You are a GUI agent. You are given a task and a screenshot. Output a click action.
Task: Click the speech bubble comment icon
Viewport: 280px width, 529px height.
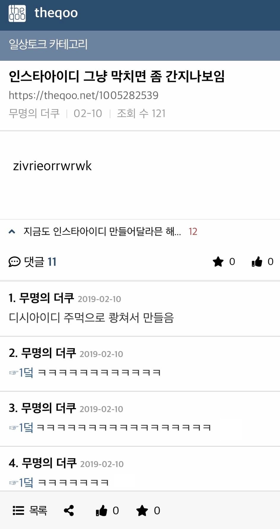(x=14, y=262)
